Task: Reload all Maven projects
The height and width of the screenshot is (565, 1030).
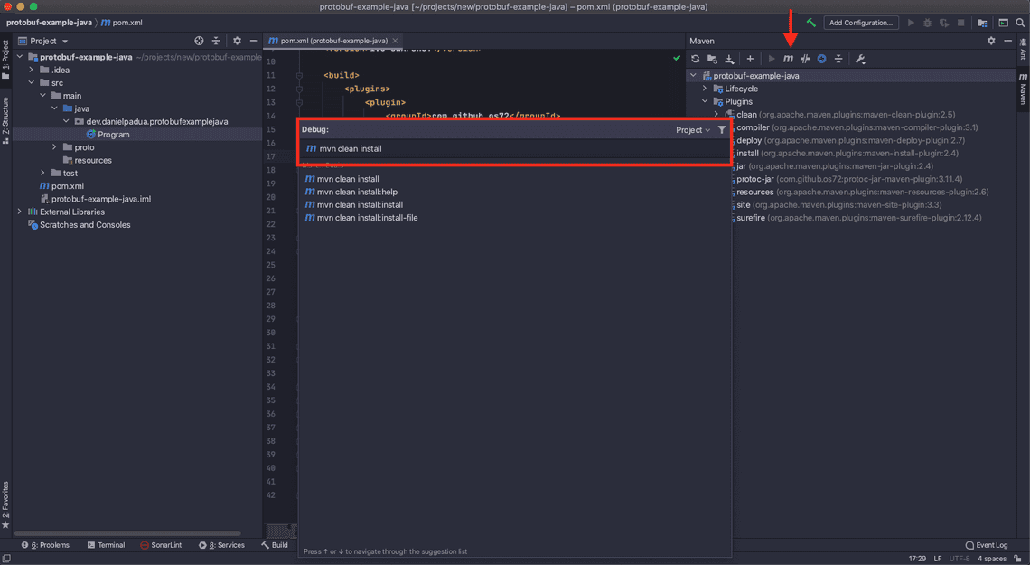Action: point(696,58)
